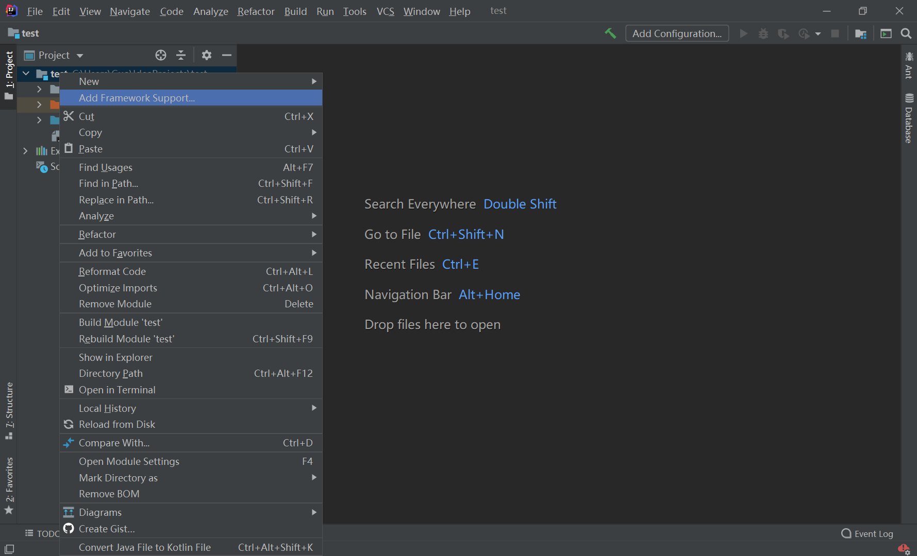Click Cut scissors icon entry

point(191,116)
